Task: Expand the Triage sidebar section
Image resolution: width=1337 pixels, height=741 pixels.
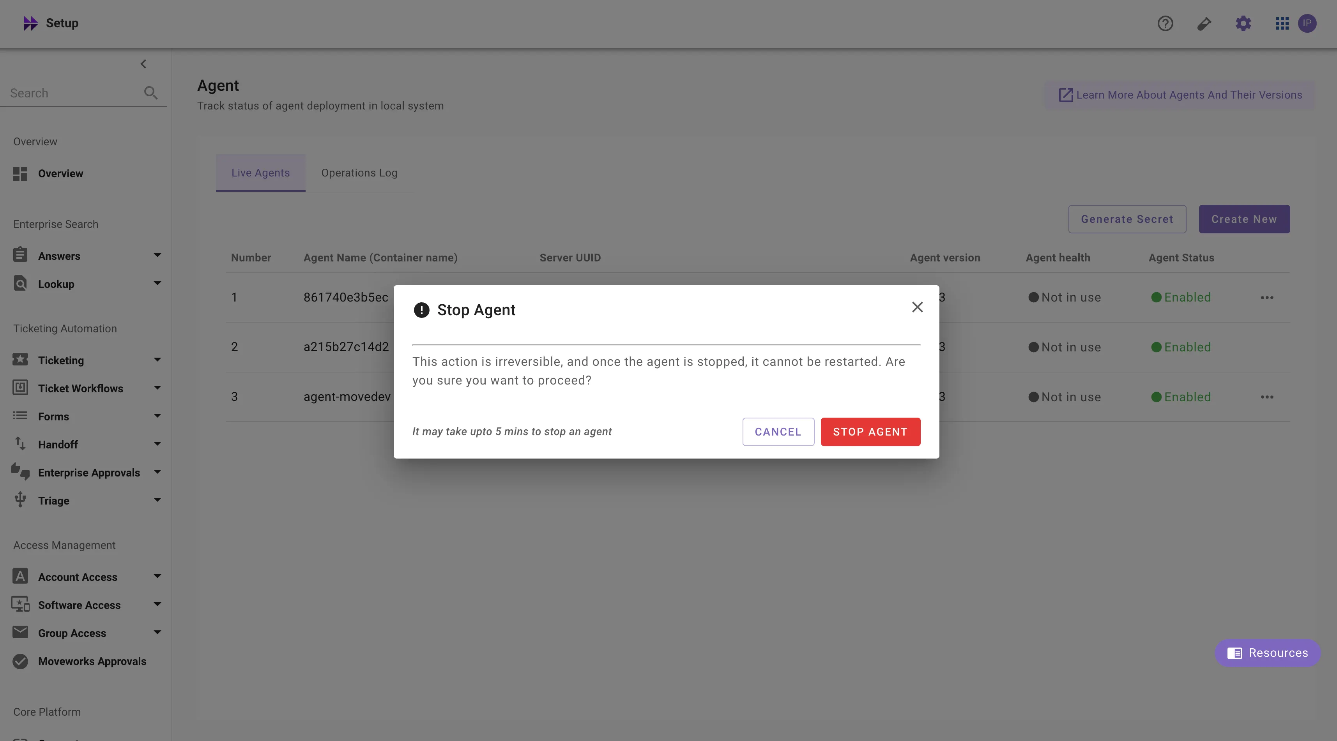Action: pyautogui.click(x=157, y=500)
